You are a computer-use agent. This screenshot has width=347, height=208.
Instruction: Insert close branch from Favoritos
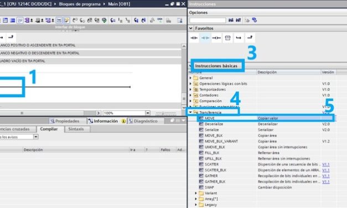coord(250,38)
